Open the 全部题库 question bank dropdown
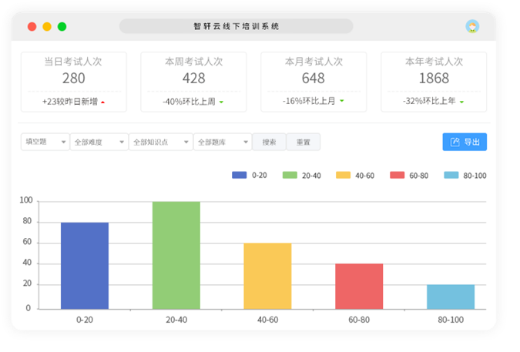Screen dimensions: 520x352 pyautogui.click(x=223, y=142)
